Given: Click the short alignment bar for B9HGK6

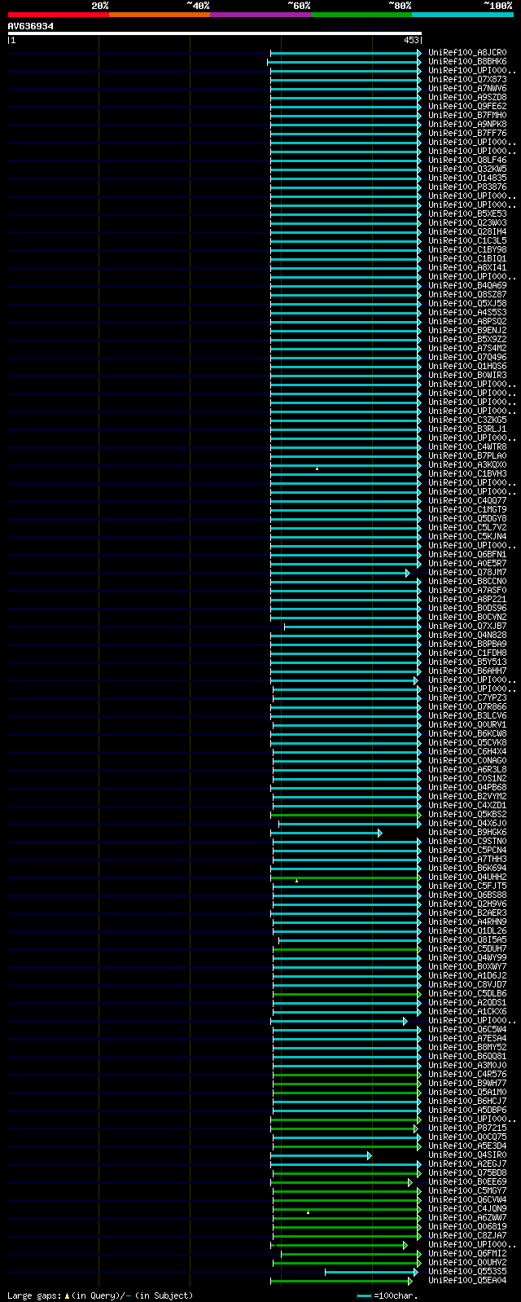Looking at the screenshot, I should [x=326, y=833].
